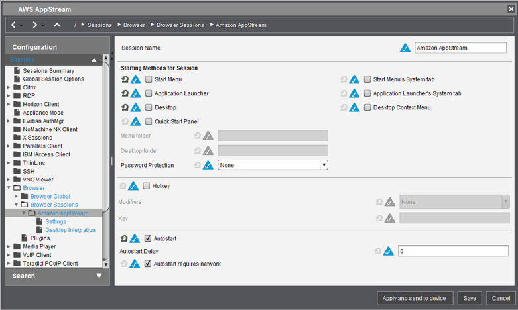Click the Browser breadcrumb item

134,25
